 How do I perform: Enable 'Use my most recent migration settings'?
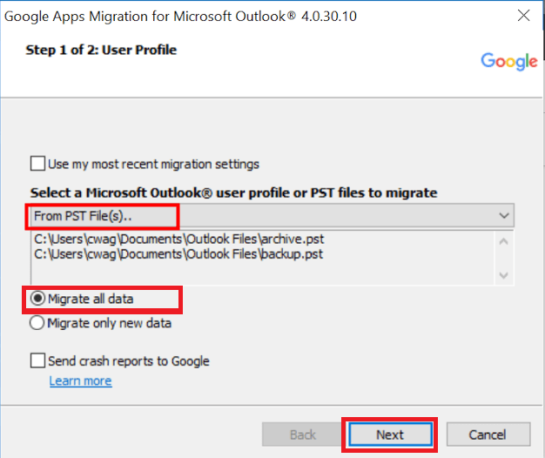coord(38,163)
